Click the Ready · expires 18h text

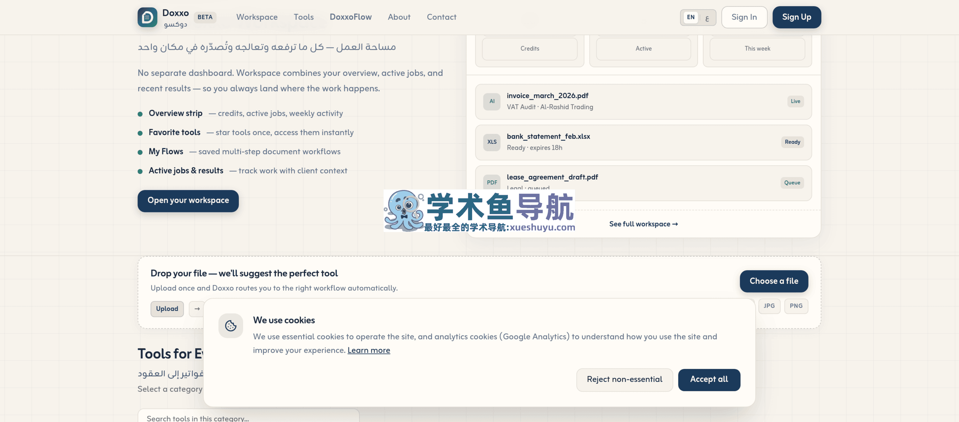(534, 148)
